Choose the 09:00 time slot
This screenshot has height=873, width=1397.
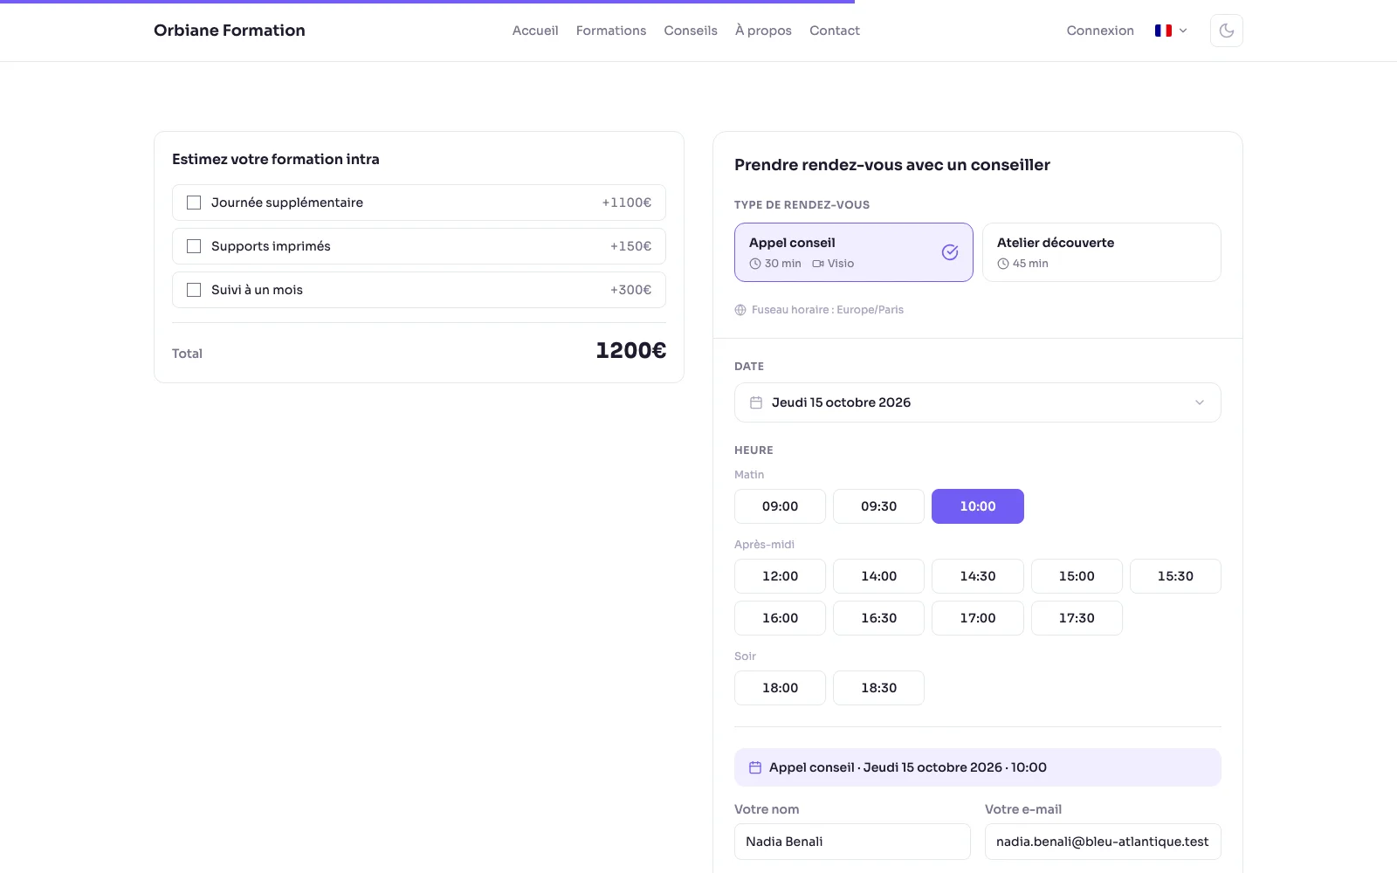[x=780, y=506]
